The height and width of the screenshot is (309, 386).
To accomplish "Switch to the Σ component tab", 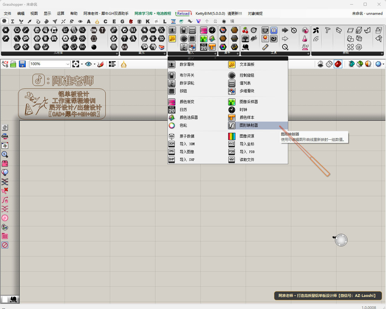I will (13, 21).
